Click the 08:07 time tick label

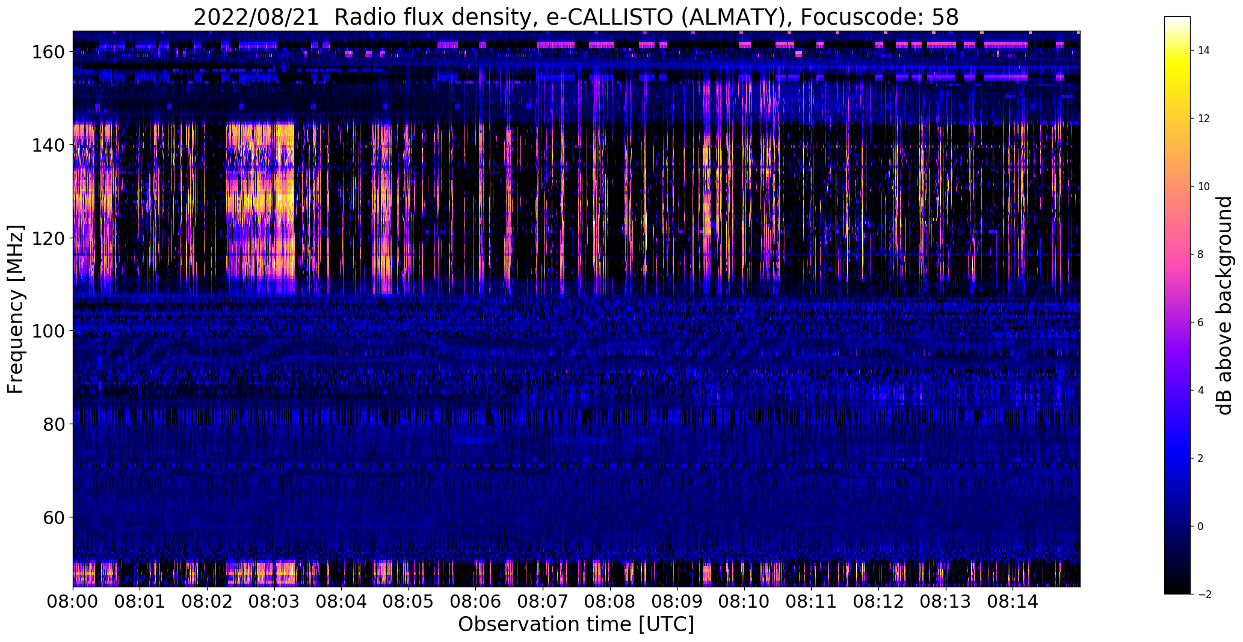pyautogui.click(x=543, y=601)
